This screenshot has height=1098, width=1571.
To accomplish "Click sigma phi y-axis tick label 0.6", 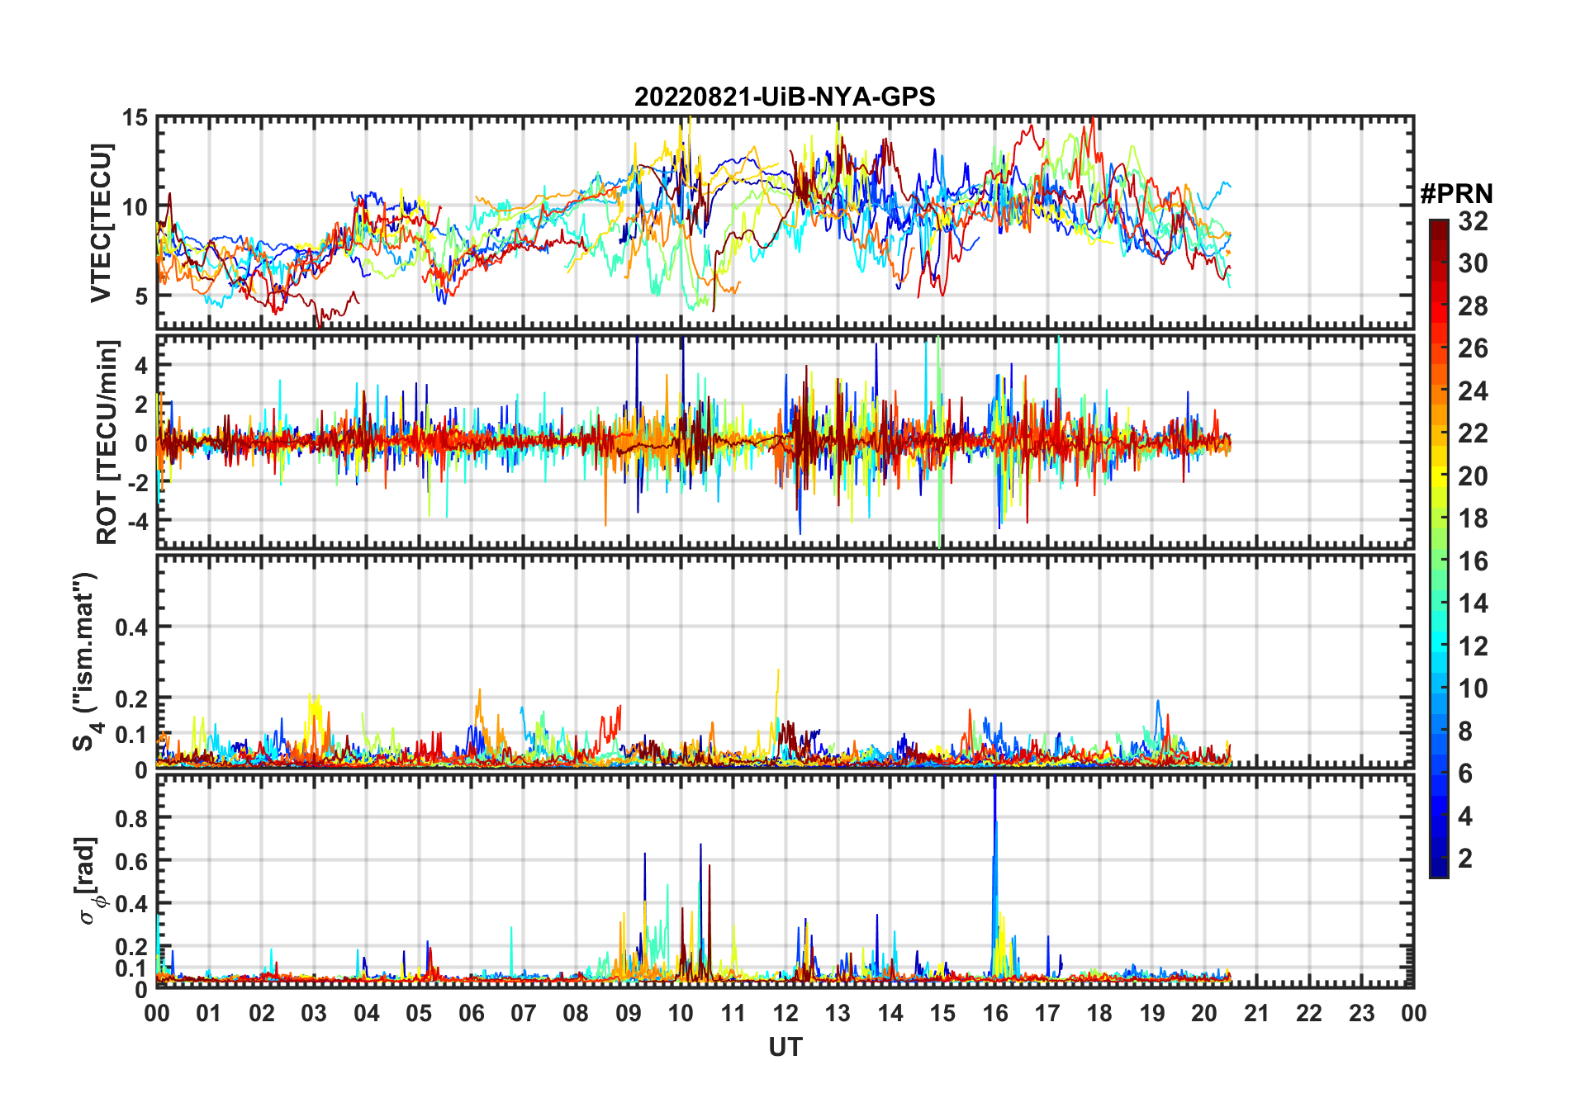I will click(131, 861).
